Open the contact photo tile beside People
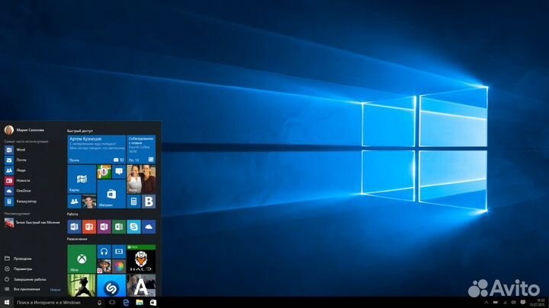Screen dimensions: 549x308 tap(89, 202)
